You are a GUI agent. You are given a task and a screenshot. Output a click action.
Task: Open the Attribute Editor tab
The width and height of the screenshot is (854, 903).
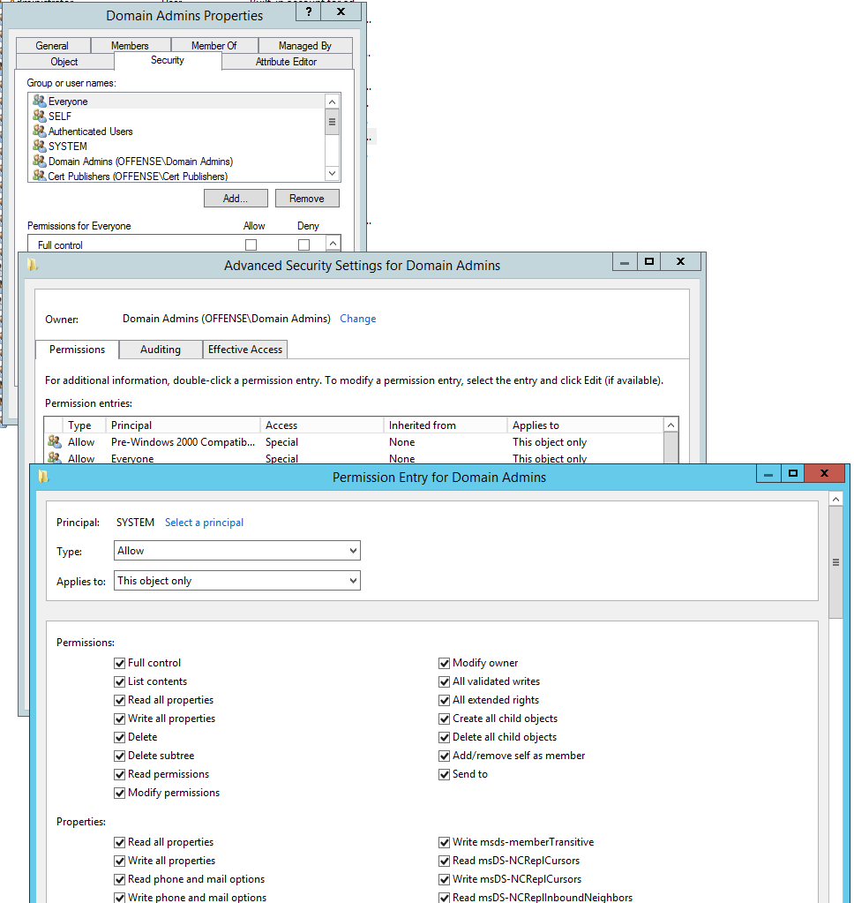pos(286,62)
